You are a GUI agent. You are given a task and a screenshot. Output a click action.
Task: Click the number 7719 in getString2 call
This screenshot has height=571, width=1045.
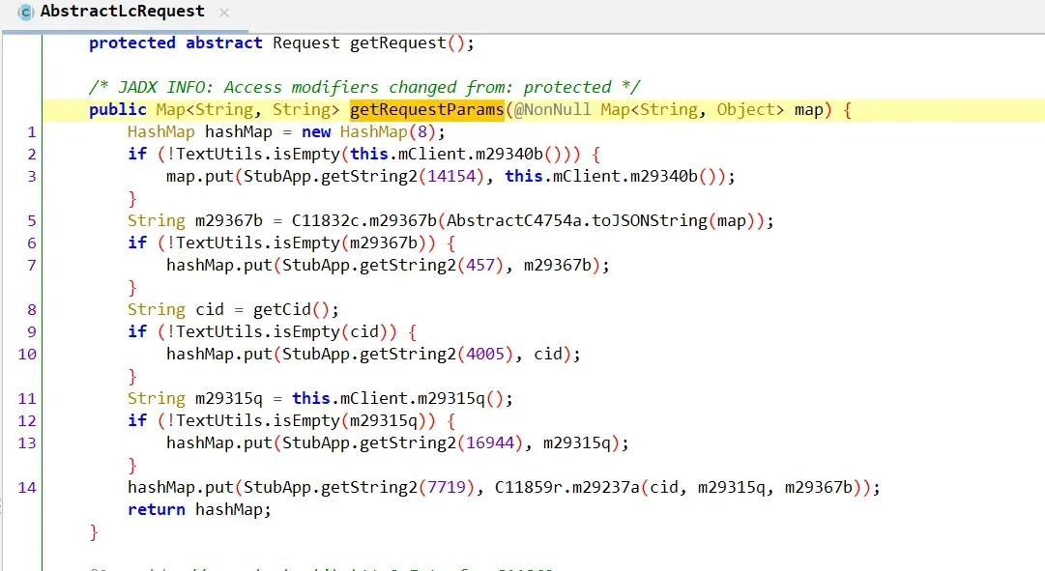[447, 487]
